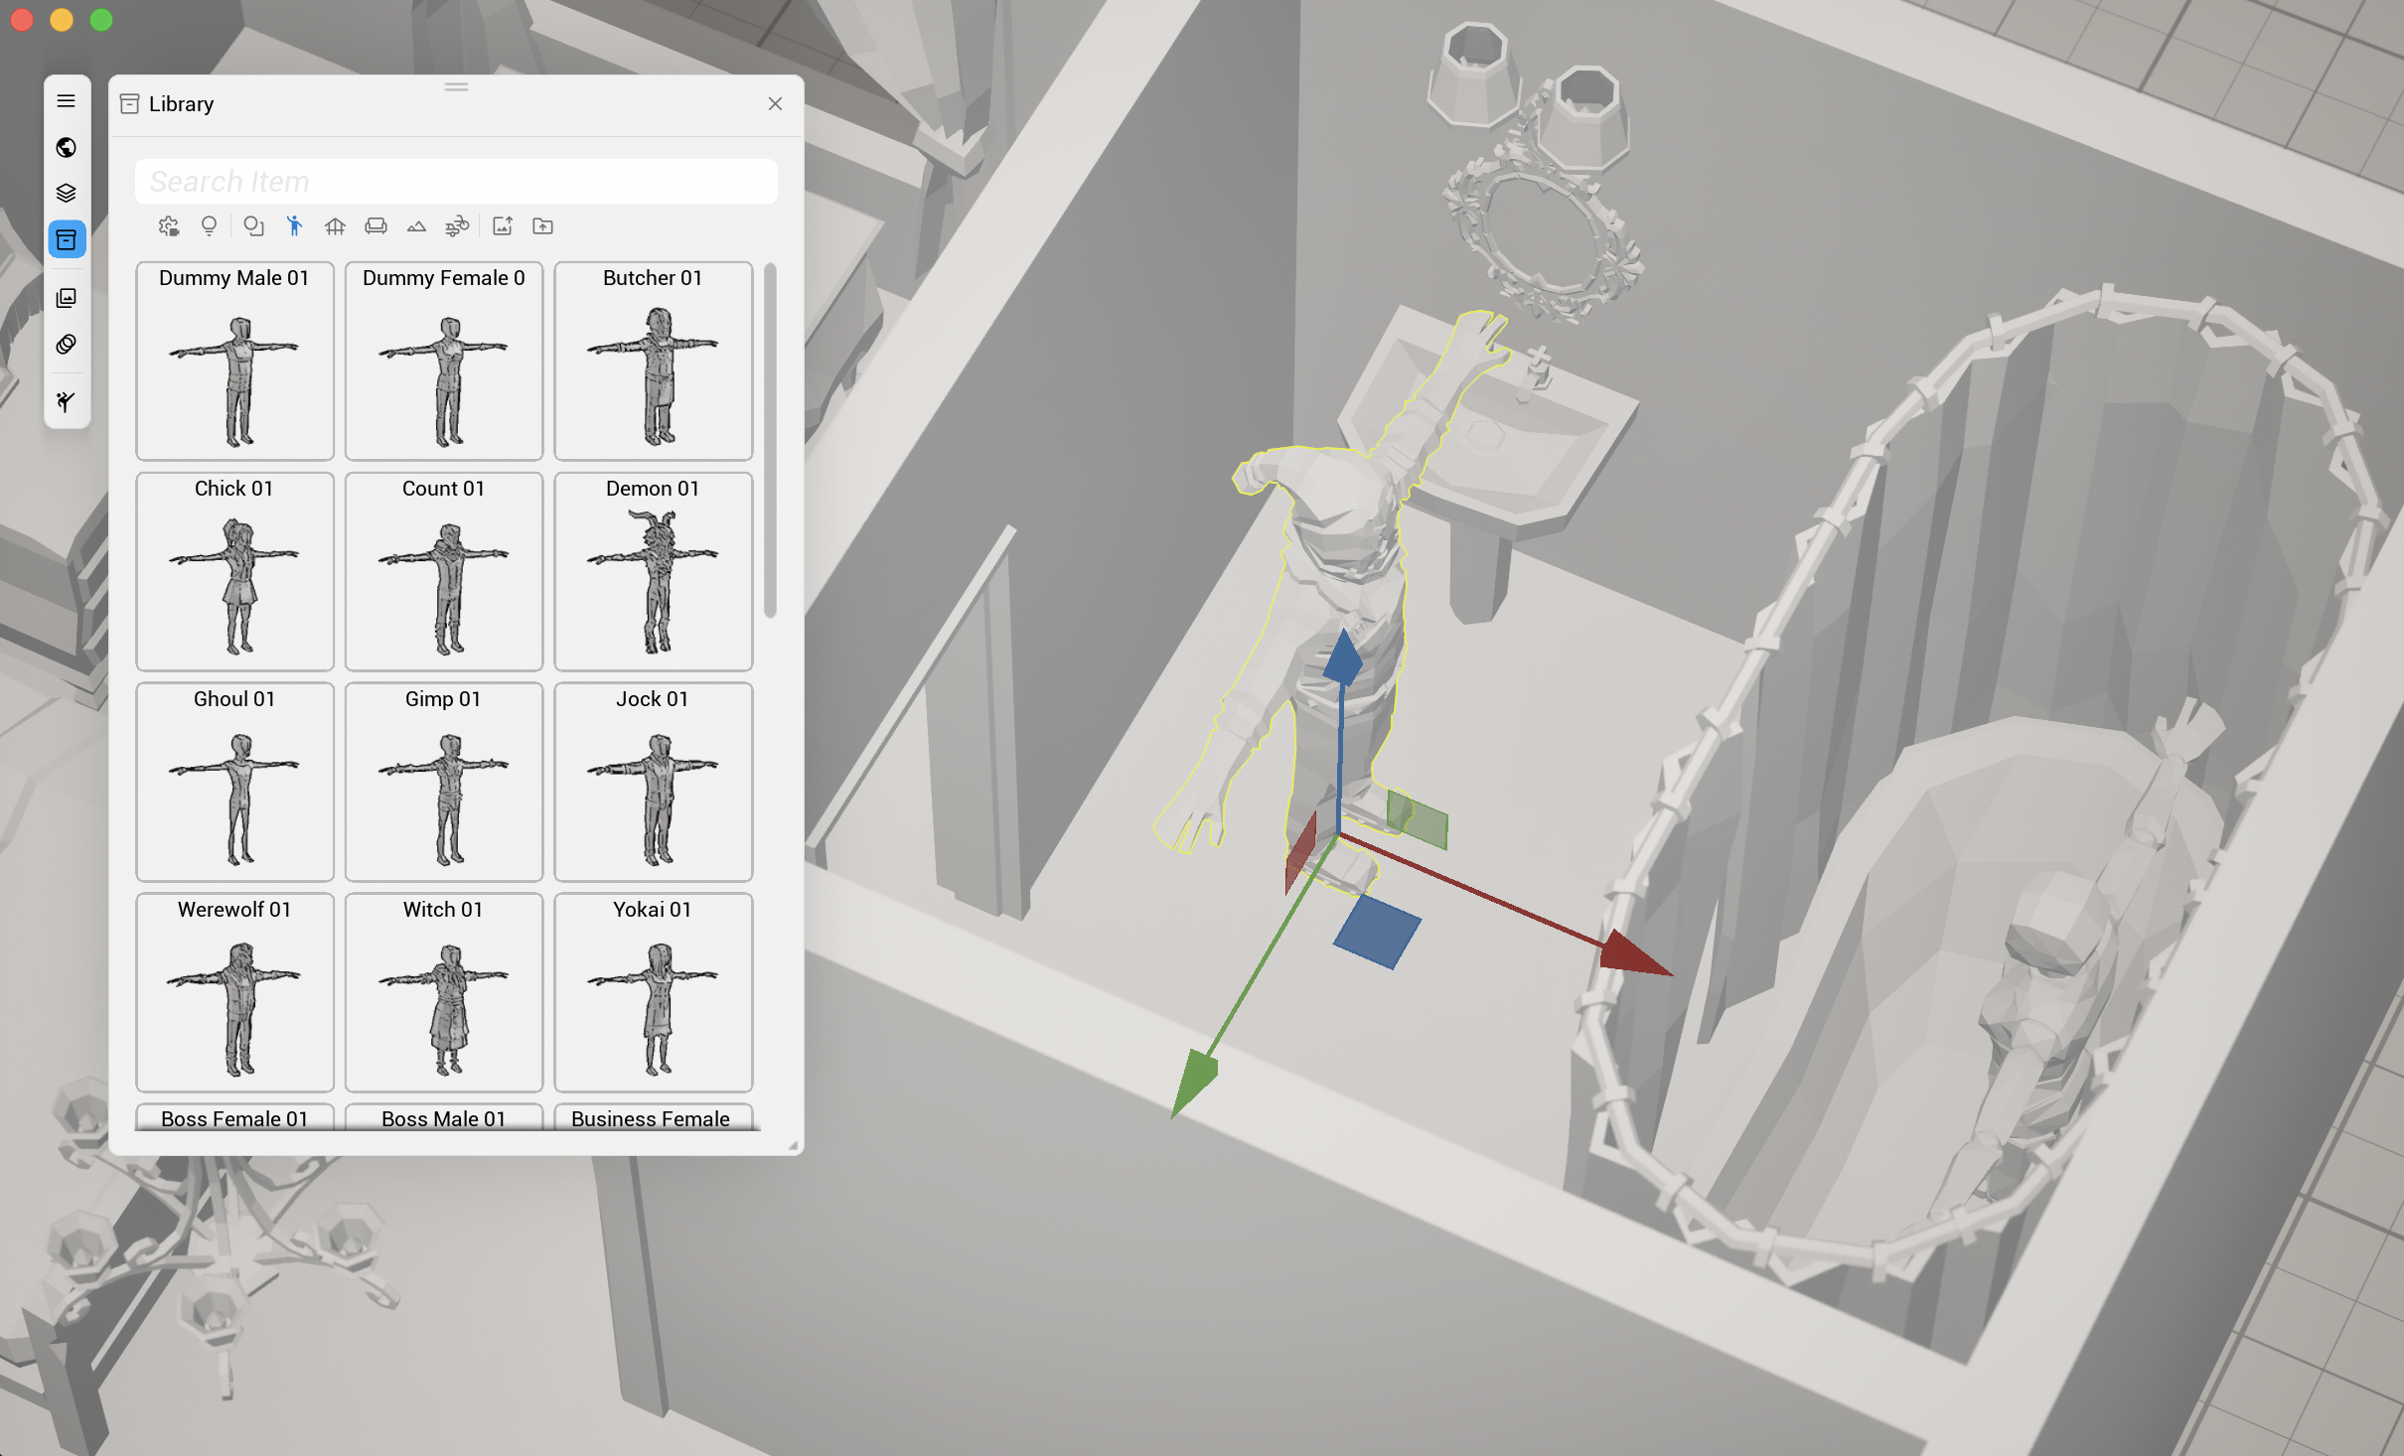Select the Business Female item
This screenshot has height=1456, width=2404.
coord(653,1117)
